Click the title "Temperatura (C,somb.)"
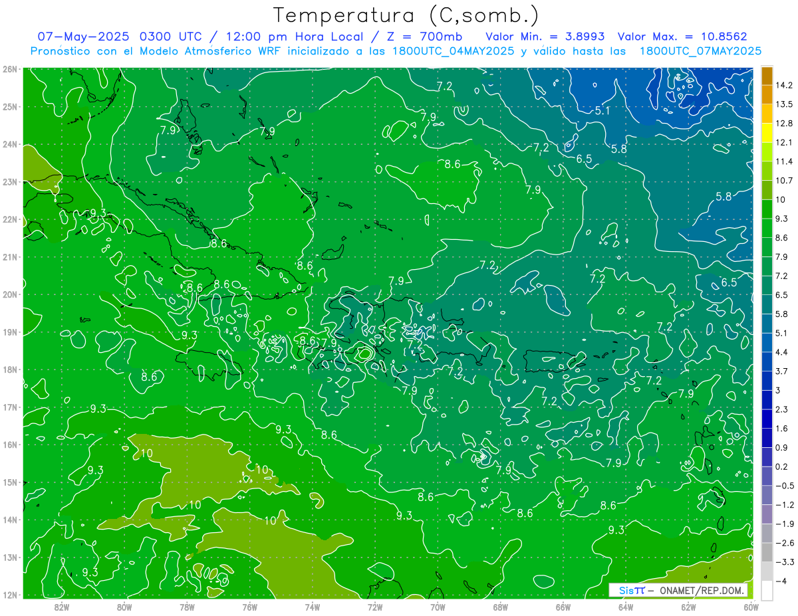Image resolution: width=798 pixels, height=616 pixels. click(406, 15)
